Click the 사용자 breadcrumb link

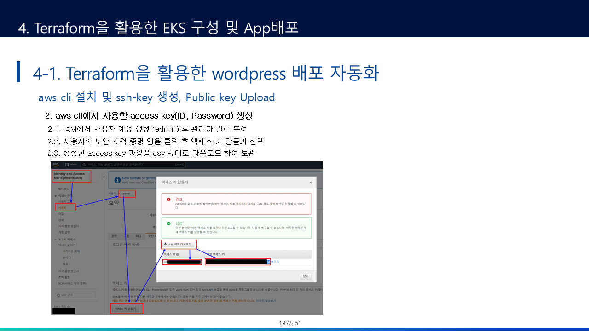(x=112, y=194)
